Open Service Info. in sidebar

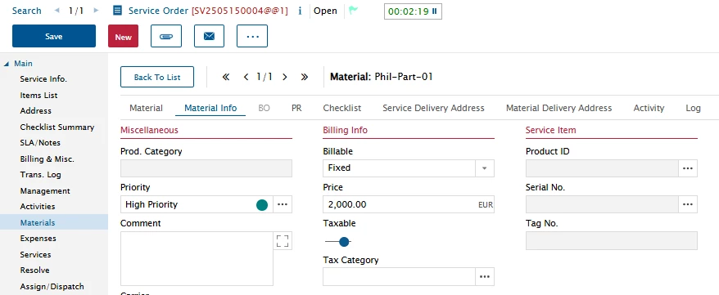click(43, 79)
